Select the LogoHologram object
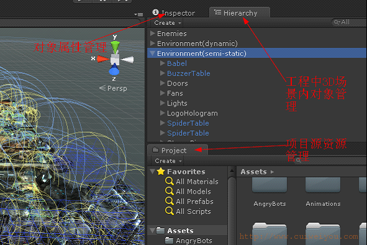This screenshot has width=367, height=245. click(x=192, y=114)
